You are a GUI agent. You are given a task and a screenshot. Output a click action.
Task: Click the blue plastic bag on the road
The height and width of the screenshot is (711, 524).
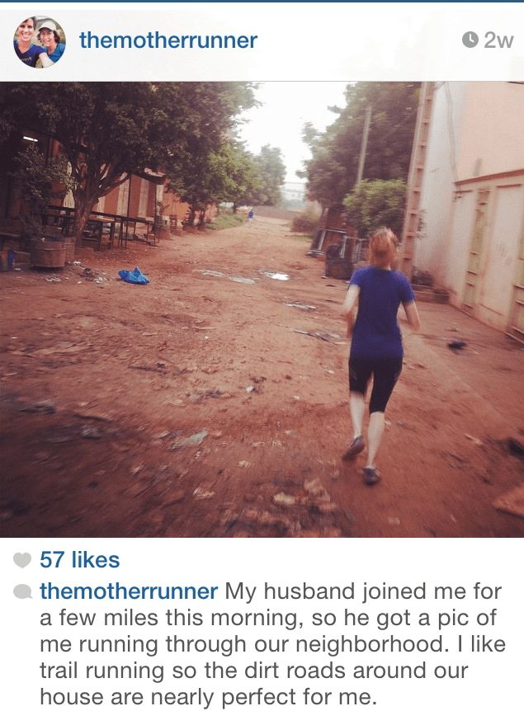tap(134, 276)
